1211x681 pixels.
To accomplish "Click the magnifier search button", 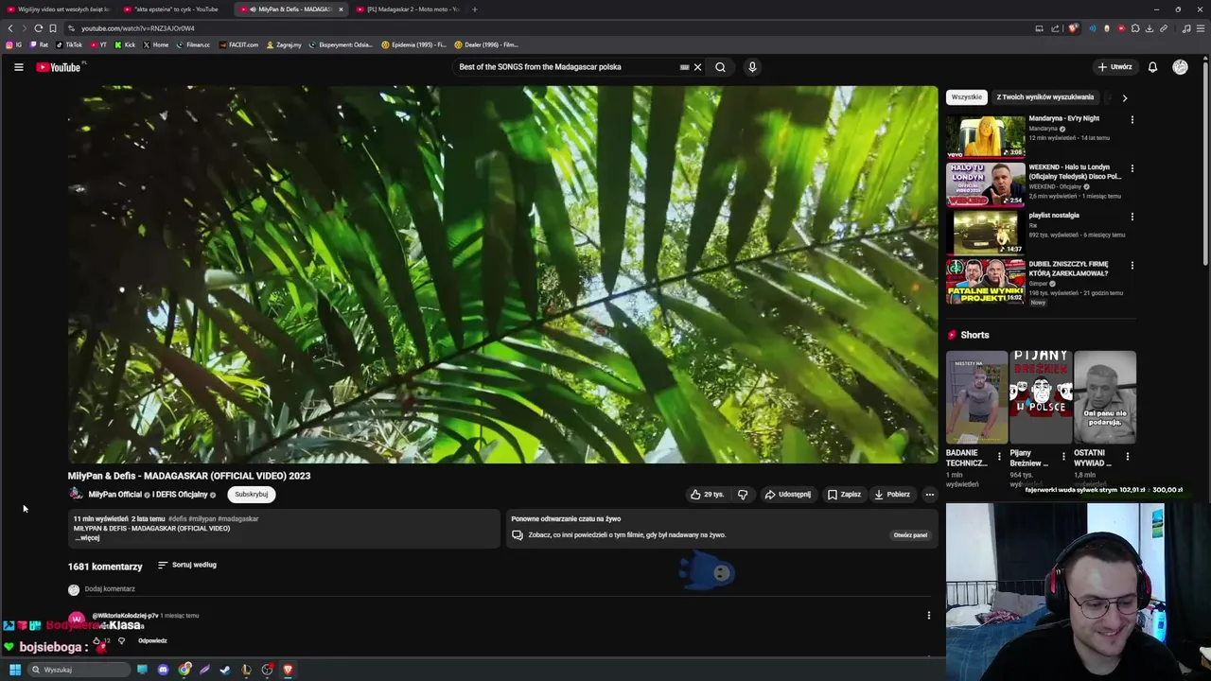I will (720, 67).
